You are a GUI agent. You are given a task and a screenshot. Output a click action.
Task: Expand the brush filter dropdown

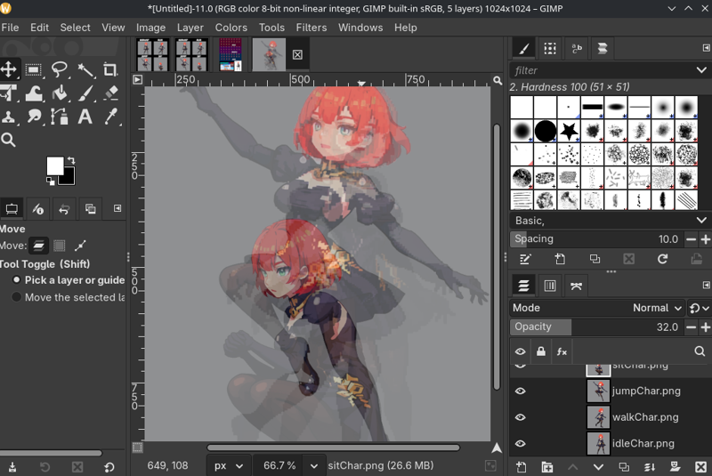[701, 70]
